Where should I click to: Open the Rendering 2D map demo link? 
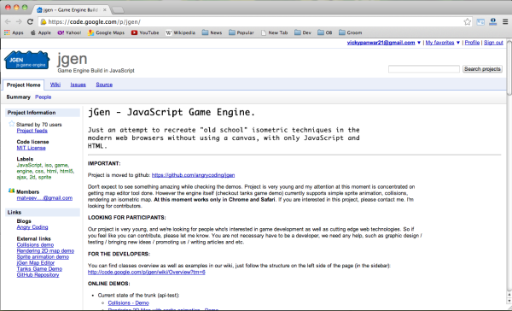point(45,251)
